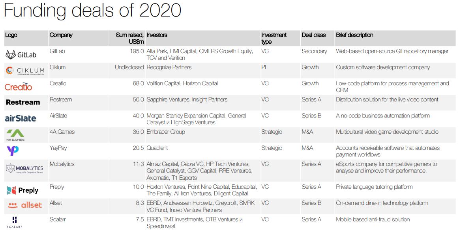Select the Preply logo
The height and width of the screenshot is (230, 459).
click(x=22, y=190)
